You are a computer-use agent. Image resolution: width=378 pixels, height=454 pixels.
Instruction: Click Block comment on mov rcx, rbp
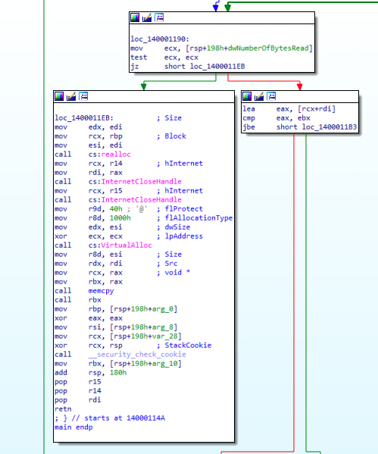tap(175, 136)
